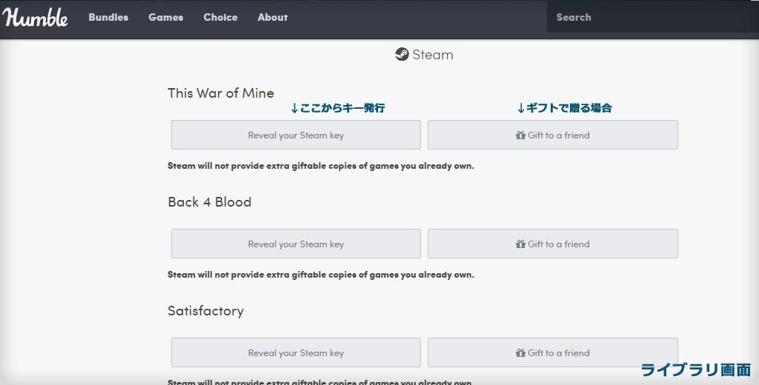Open the Games menu item
Image resolution: width=759 pixels, height=385 pixels.
166,18
